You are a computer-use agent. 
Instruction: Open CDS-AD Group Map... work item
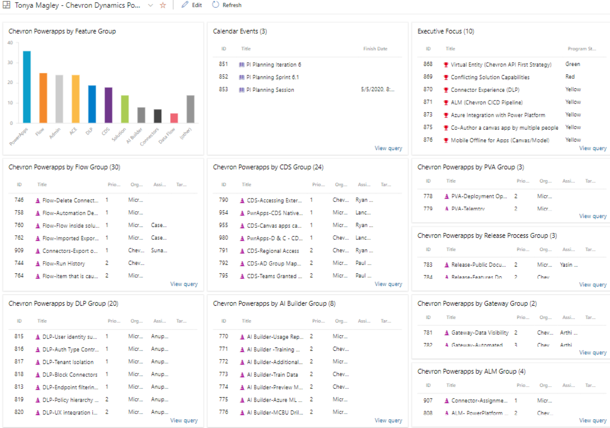274,264
